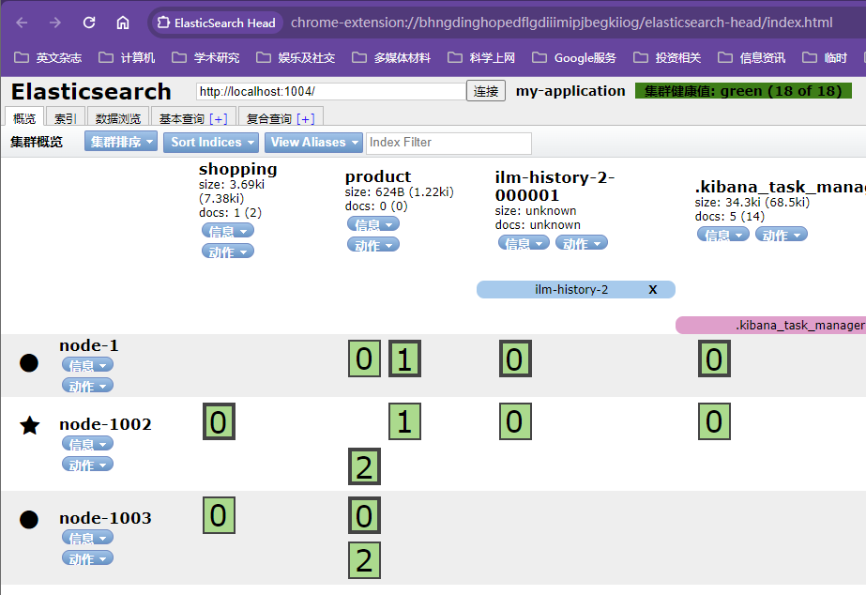This screenshot has width=866, height=595.
Task: Click product shard 2 on node-1002
Action: click(x=365, y=466)
